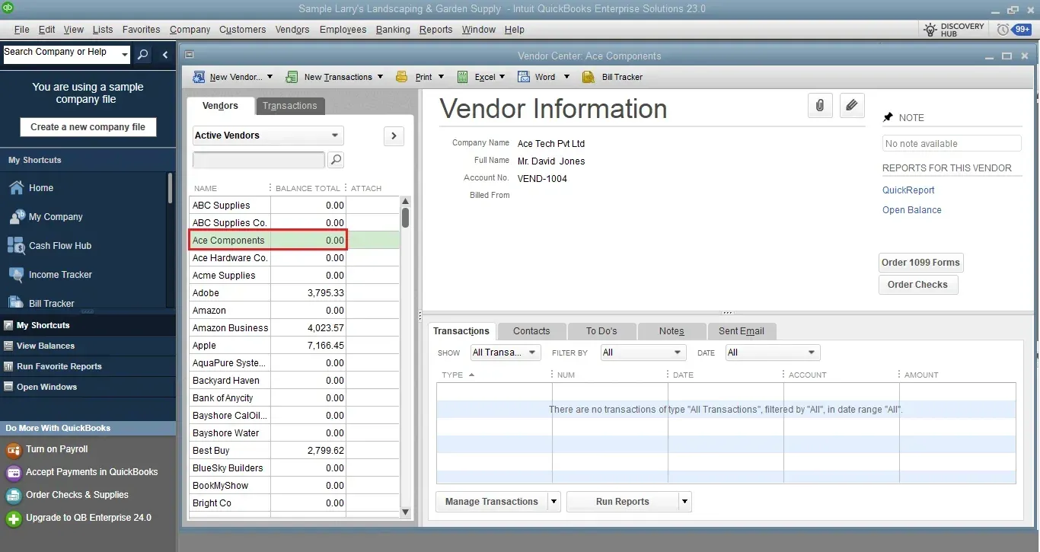Expand the vendor list pane arrow

pyautogui.click(x=393, y=136)
